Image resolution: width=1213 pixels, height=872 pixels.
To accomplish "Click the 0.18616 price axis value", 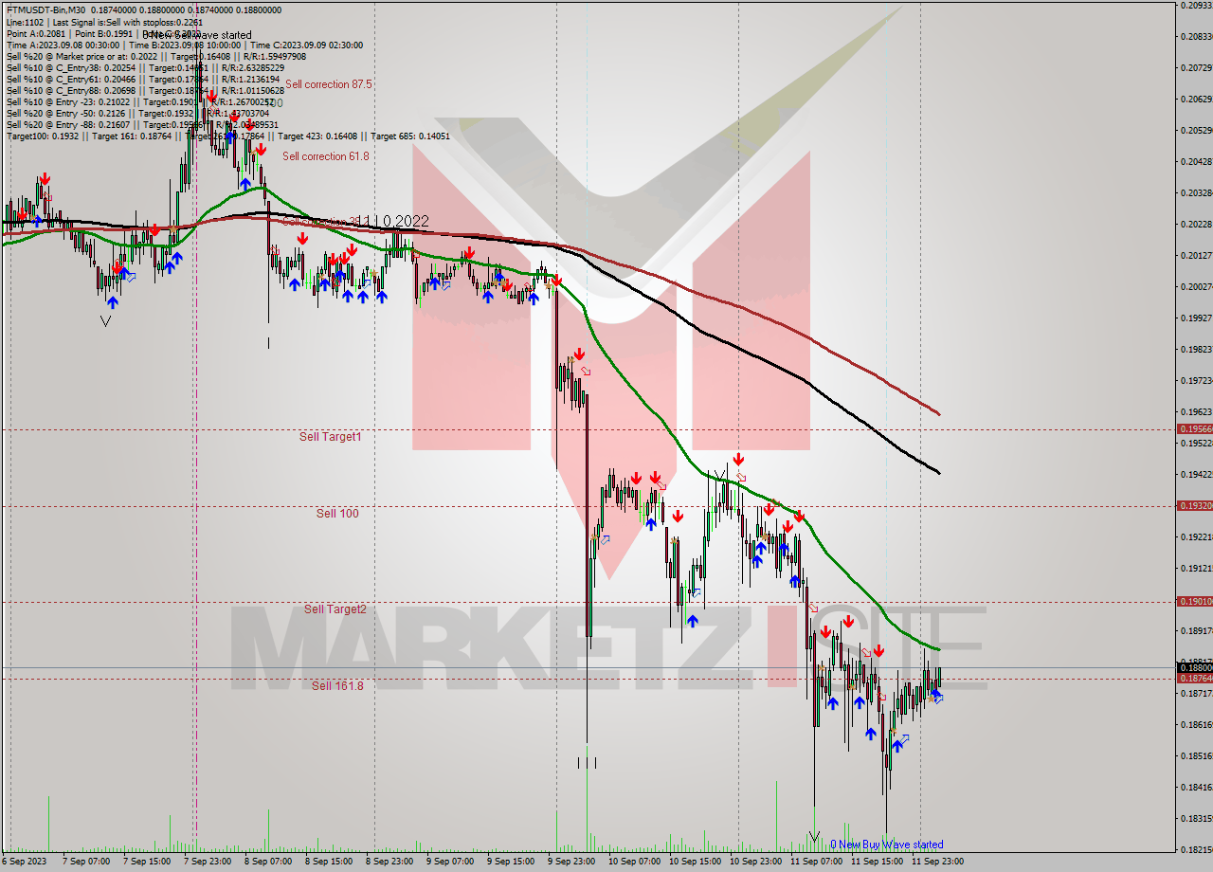I will point(1196,724).
